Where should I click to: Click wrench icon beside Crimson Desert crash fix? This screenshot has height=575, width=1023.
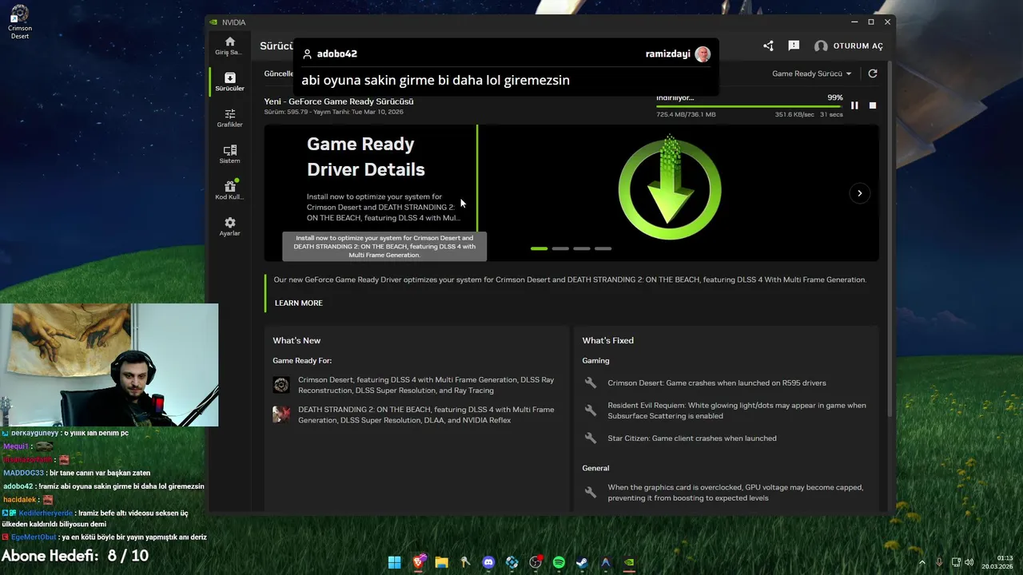pos(591,383)
